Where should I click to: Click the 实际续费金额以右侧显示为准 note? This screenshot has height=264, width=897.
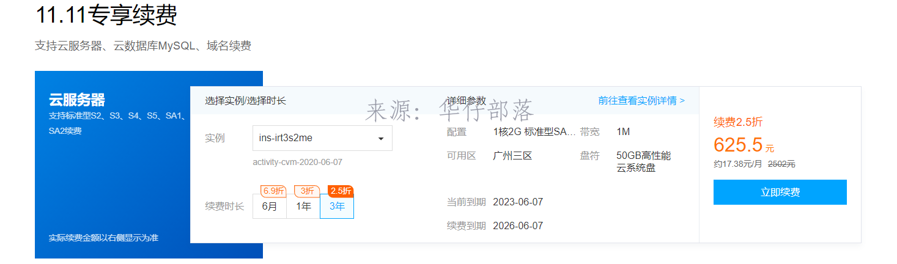click(103, 238)
